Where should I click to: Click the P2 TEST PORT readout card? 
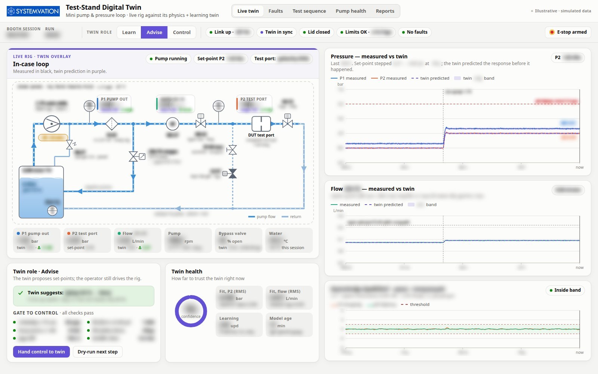coord(255,104)
